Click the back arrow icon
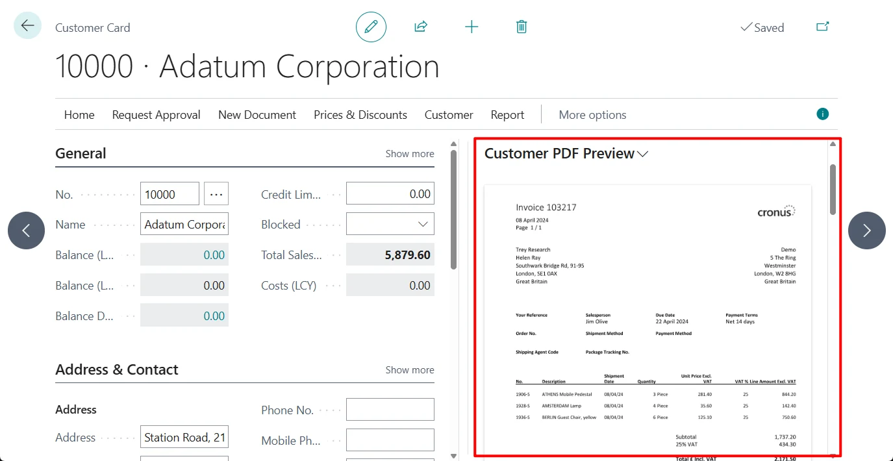893x461 pixels. (27, 26)
